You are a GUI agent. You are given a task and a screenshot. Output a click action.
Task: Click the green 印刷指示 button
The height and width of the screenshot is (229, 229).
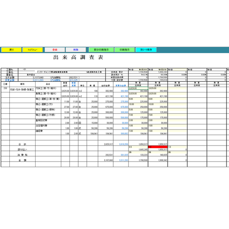(x=125, y=49)
